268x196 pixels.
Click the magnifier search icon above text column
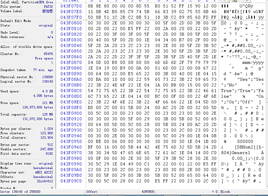click(235, 1)
